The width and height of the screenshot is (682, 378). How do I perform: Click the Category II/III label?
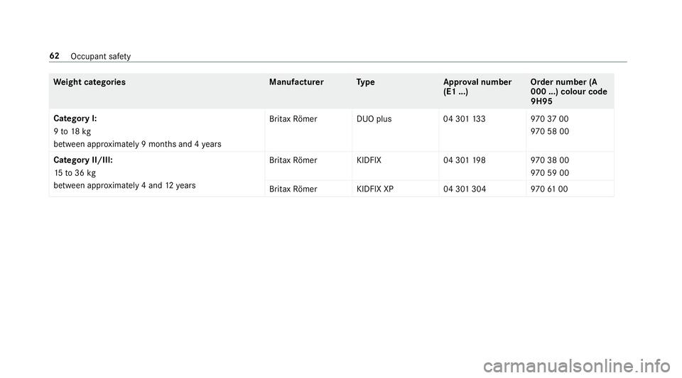pos(83,160)
